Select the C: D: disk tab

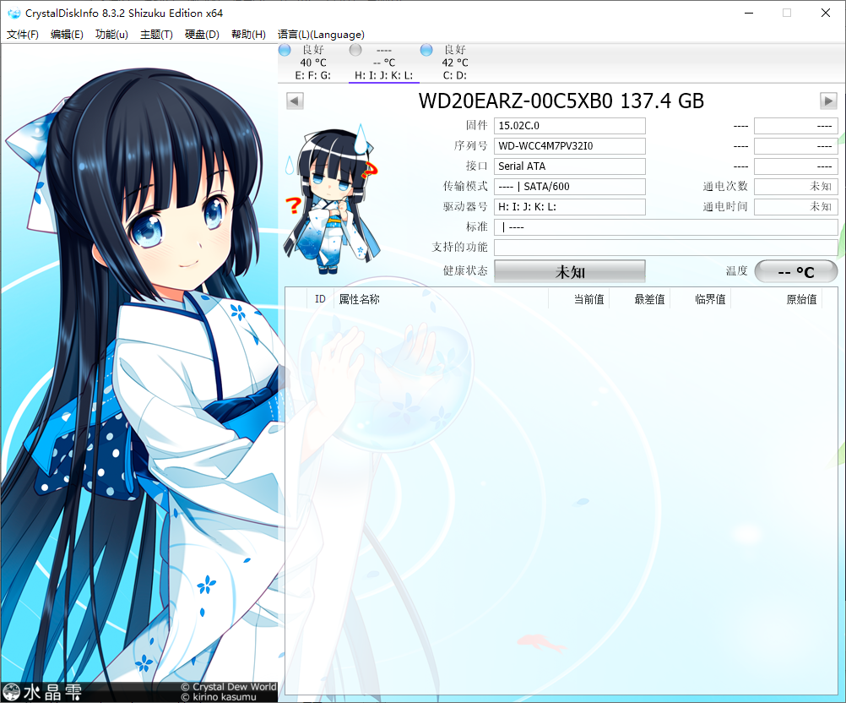[x=455, y=63]
